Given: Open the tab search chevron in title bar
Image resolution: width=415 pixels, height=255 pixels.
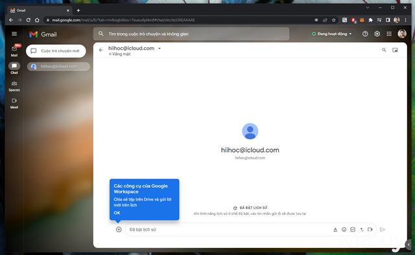Looking at the screenshot, I should pyautogui.click(x=368, y=8).
